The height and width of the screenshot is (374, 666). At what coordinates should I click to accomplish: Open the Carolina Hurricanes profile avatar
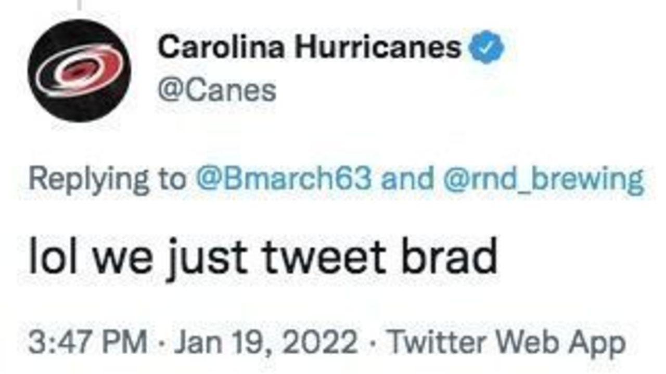pos(79,71)
